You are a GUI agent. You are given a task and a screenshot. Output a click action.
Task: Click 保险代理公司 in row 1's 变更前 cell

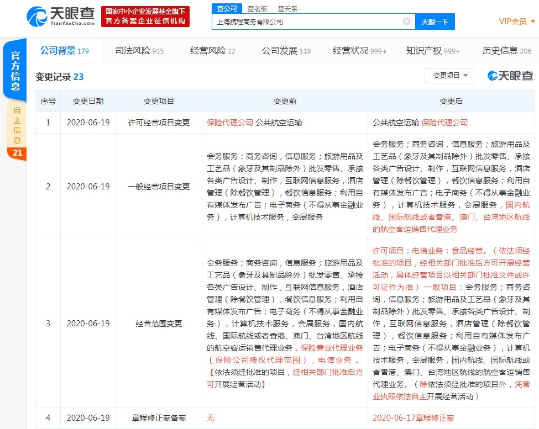pyautogui.click(x=230, y=123)
